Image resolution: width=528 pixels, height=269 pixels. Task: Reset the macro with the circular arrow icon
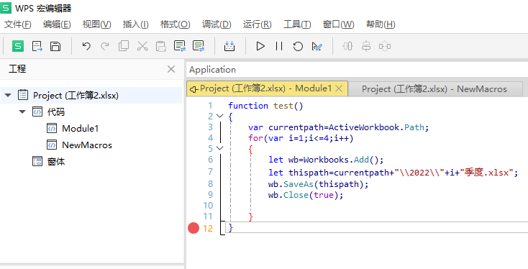click(x=298, y=46)
